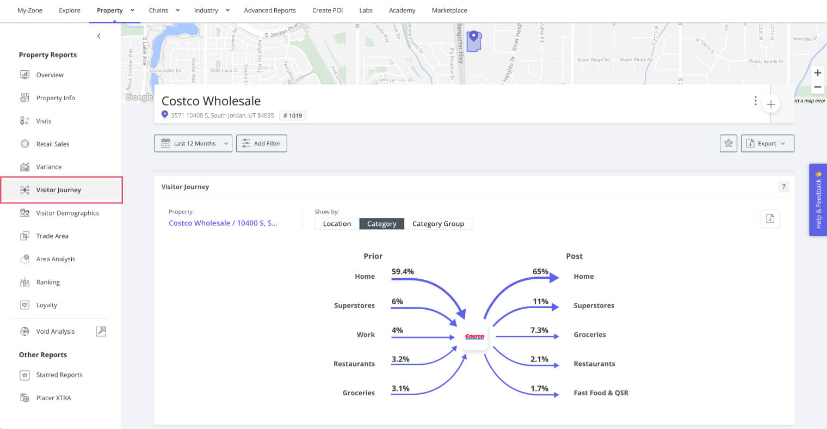Click the Prior Work label
This screenshot has width=827, height=429.
click(366, 335)
